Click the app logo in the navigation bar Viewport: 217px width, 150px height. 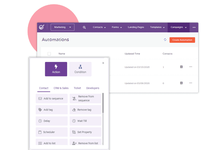pyautogui.click(x=41, y=27)
